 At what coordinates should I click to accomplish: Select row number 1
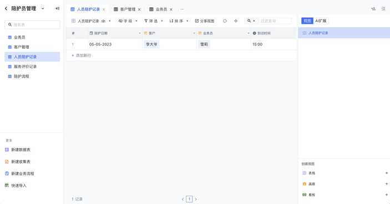coord(73,44)
